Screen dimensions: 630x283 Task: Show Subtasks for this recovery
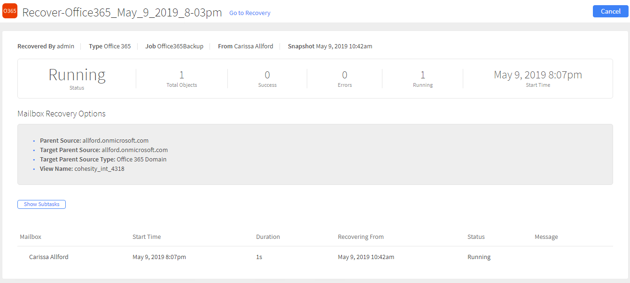pyautogui.click(x=42, y=204)
